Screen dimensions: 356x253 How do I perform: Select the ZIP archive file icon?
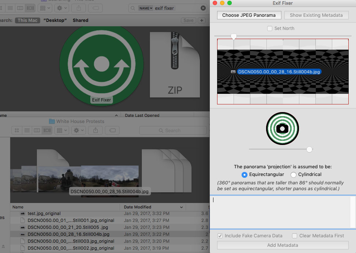175,65
